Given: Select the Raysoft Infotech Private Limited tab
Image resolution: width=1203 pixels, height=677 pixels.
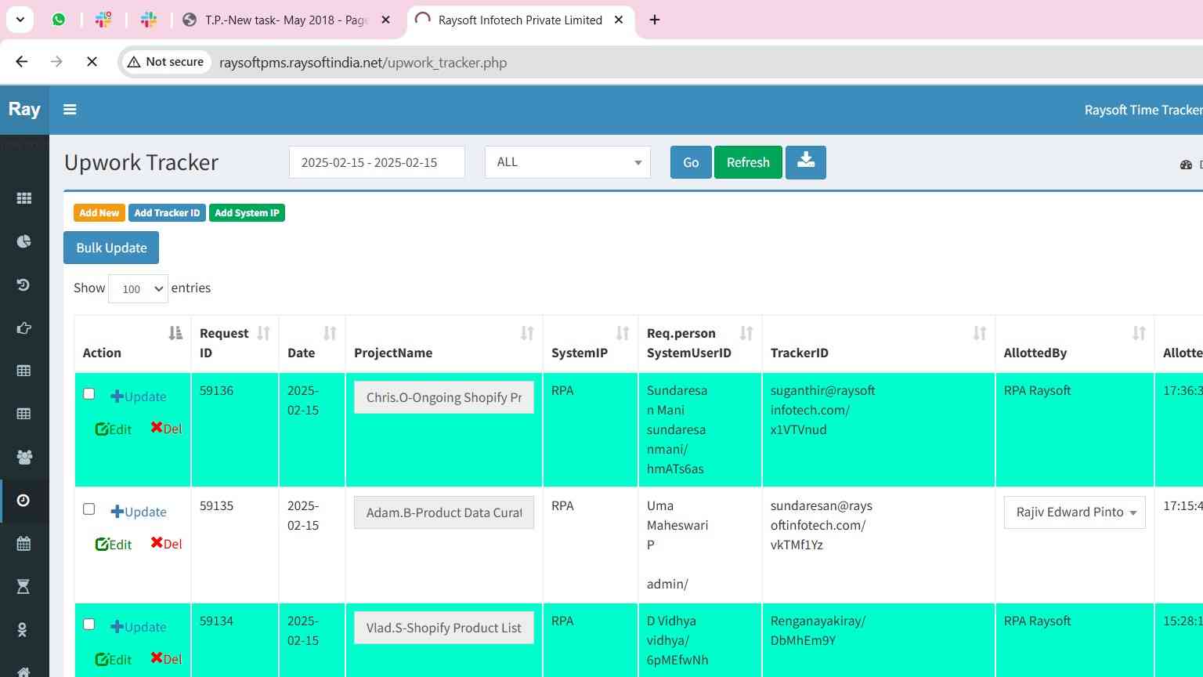Looking at the screenshot, I should click(520, 20).
